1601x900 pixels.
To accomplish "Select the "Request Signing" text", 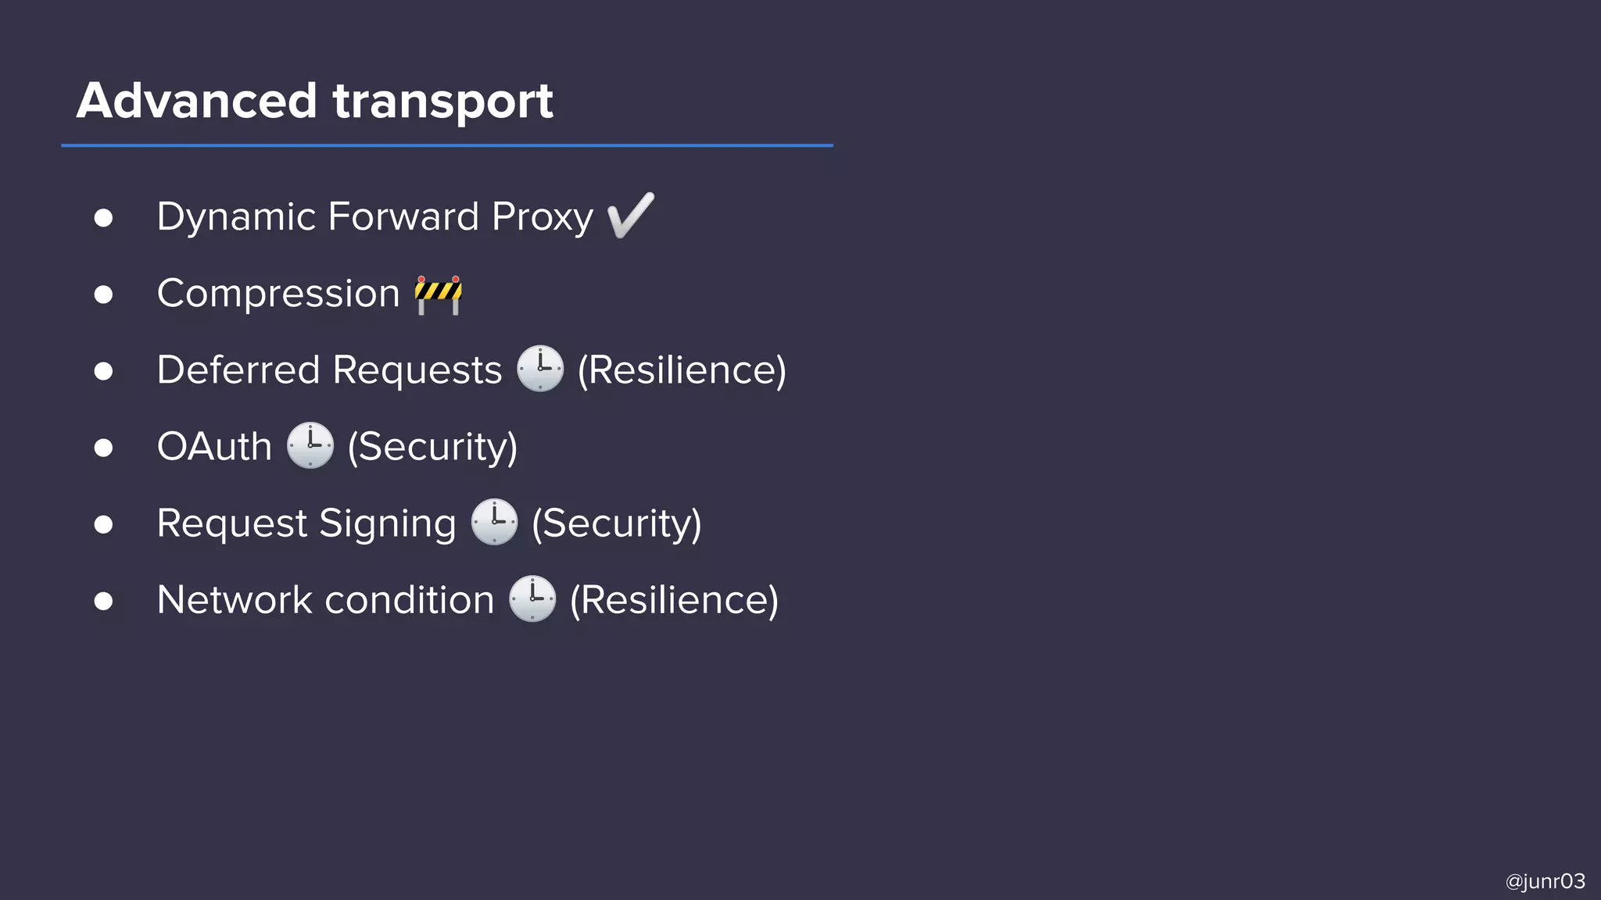I will [x=306, y=523].
